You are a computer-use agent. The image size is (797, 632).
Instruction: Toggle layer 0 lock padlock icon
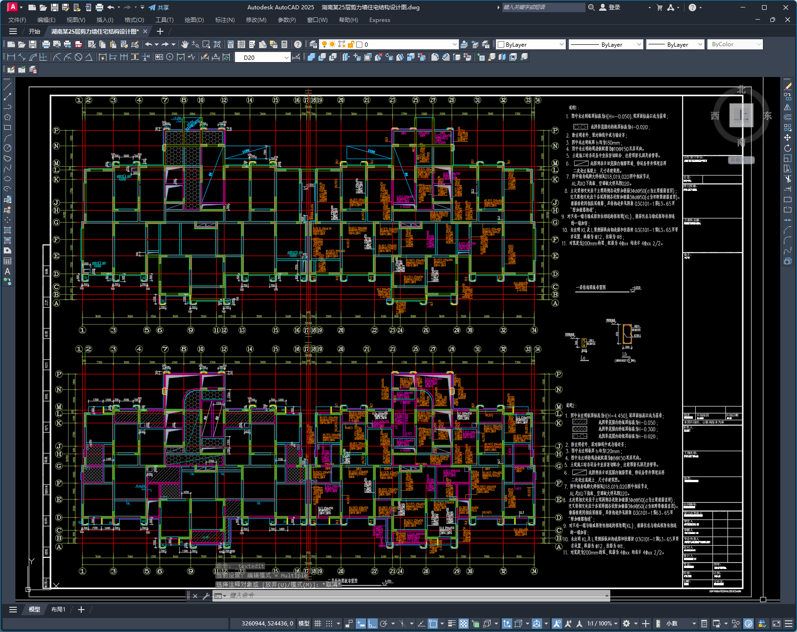click(x=351, y=44)
